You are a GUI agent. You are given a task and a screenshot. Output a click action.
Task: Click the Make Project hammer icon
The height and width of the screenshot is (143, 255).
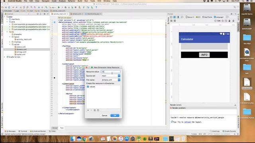pos(46,7)
